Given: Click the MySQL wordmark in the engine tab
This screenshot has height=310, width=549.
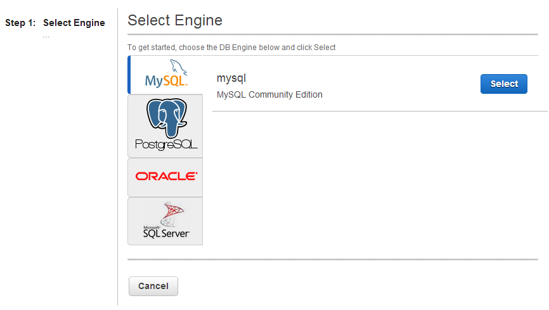Looking at the screenshot, I should [166, 81].
